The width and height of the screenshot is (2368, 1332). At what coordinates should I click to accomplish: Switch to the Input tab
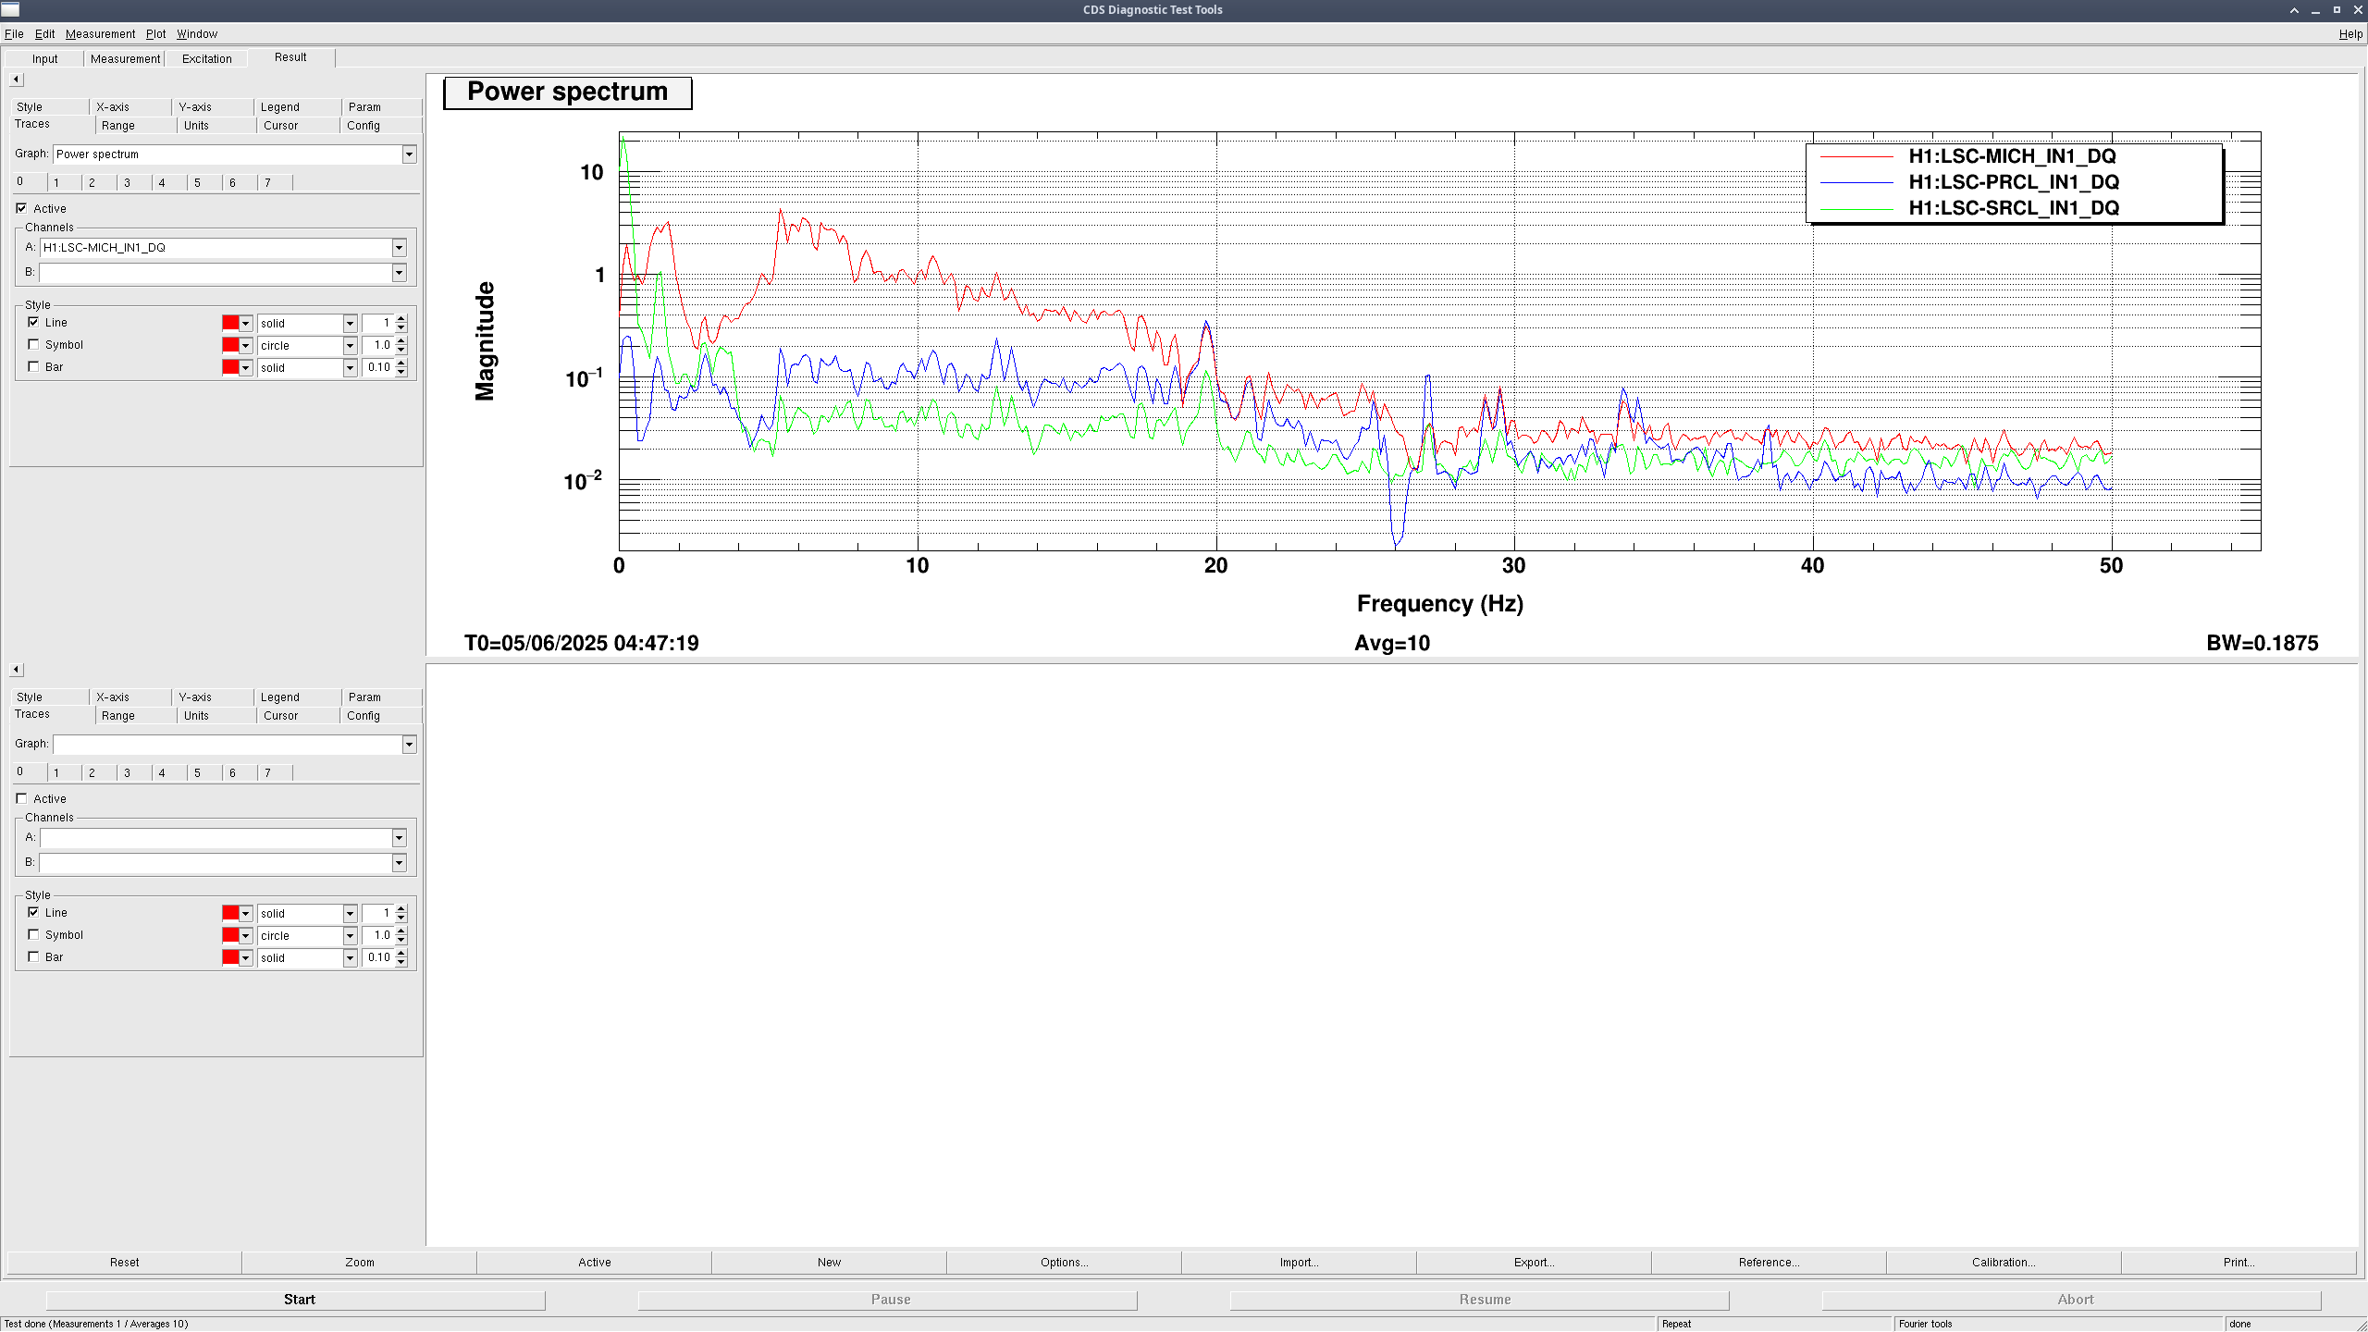point(44,59)
